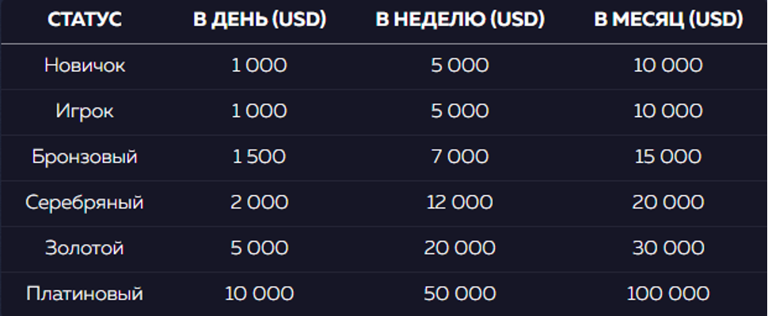Click Серебряный weekly limit 12 000
This screenshot has height=316, width=768.
(460, 202)
